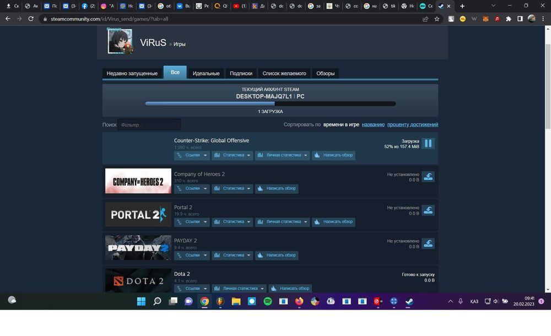Open Chrome three-dot menu
551x336 pixels.
click(543, 19)
